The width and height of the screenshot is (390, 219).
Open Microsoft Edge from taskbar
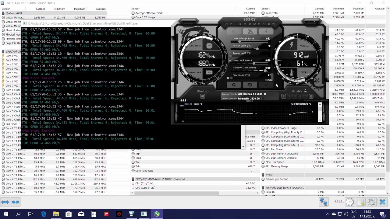[44, 214]
